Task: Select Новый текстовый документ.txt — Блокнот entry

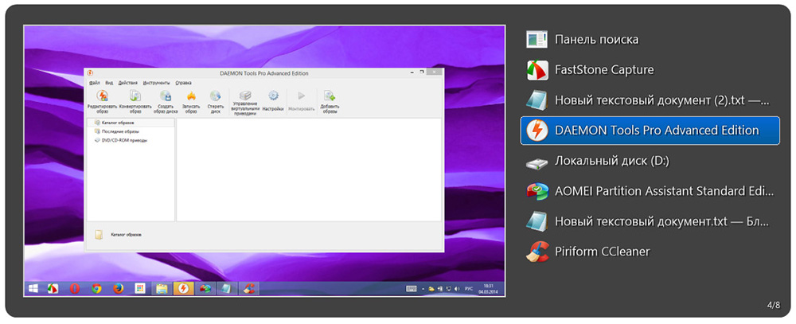Action: [650, 221]
